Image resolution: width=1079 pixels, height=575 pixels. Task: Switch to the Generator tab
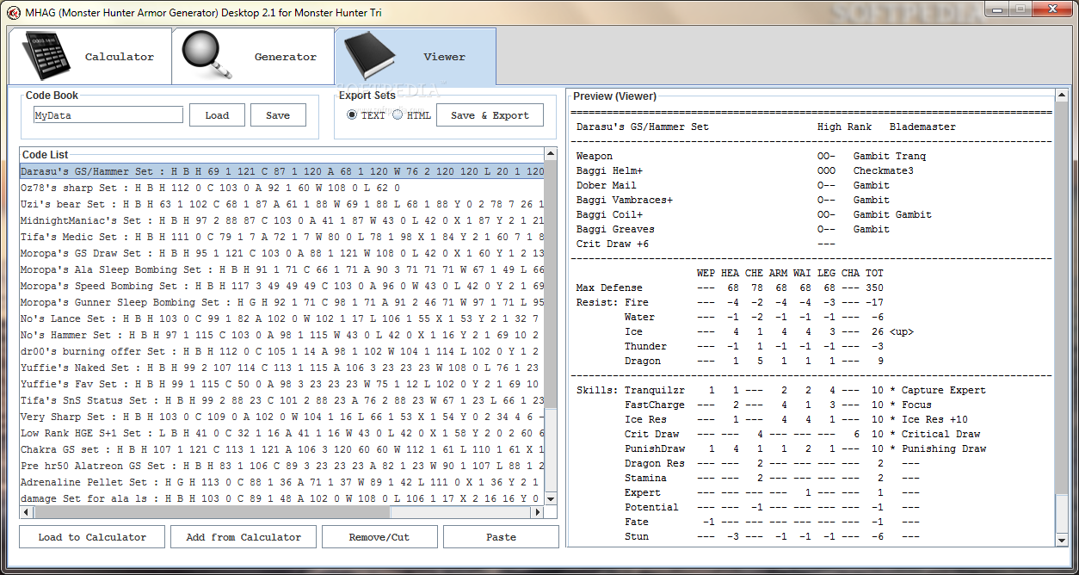(253, 56)
